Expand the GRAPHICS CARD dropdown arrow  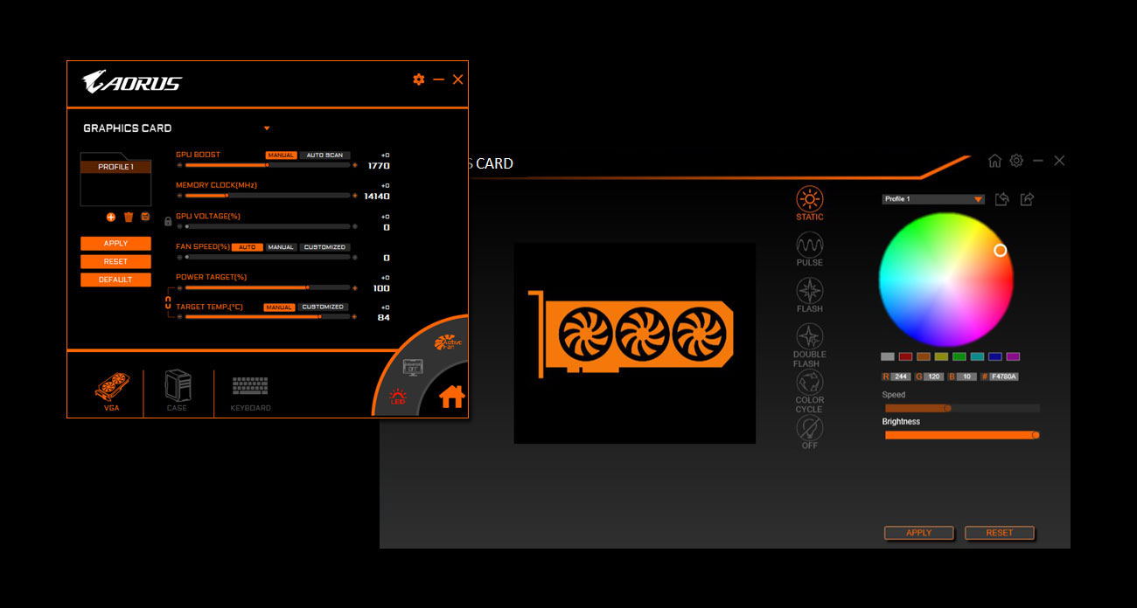[x=267, y=128]
